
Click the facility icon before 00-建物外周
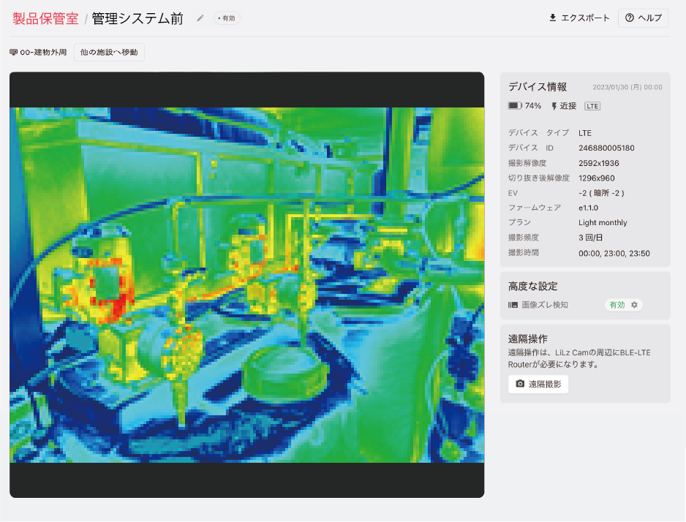(14, 53)
